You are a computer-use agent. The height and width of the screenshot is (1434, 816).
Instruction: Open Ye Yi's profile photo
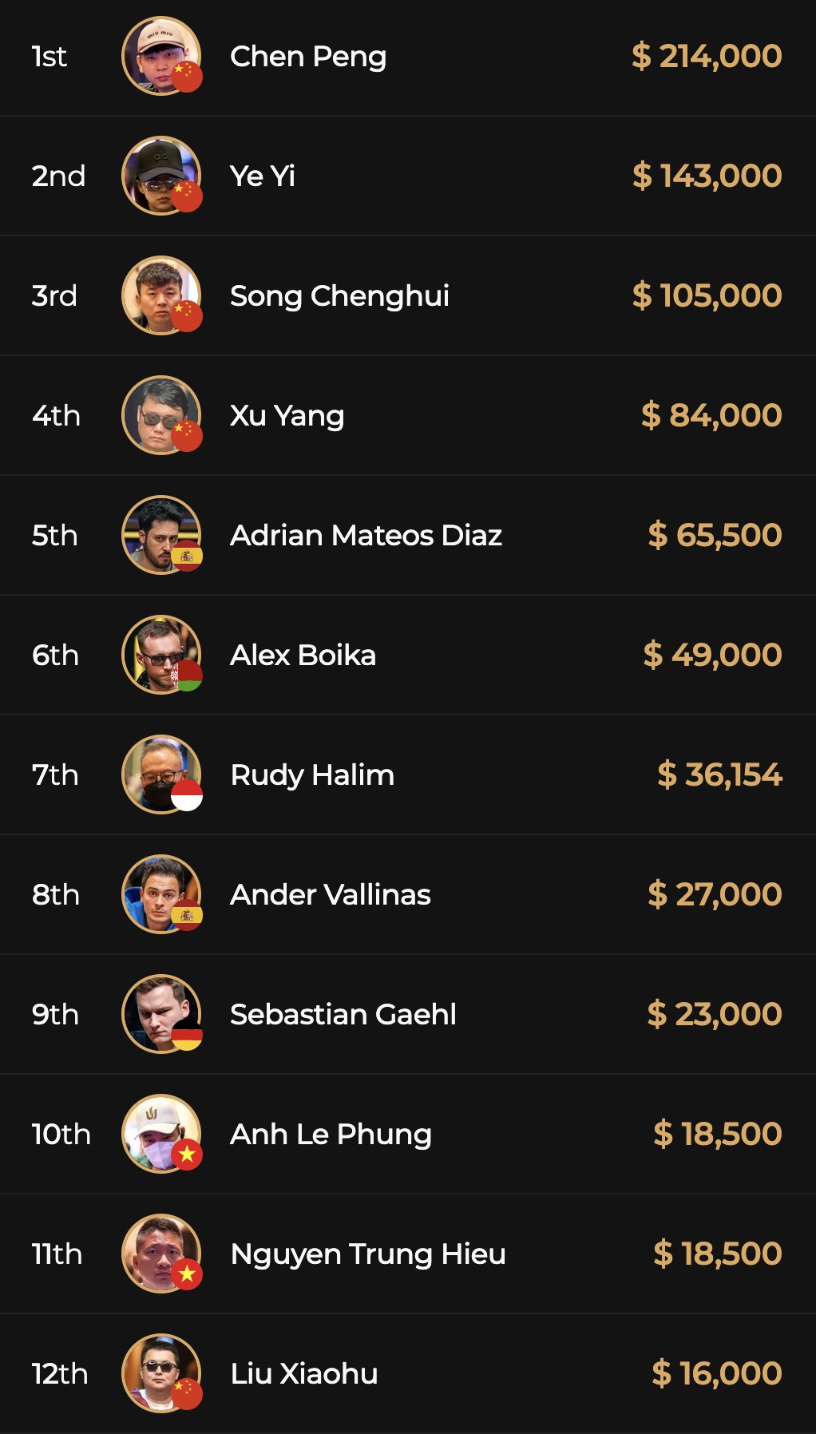158,172
